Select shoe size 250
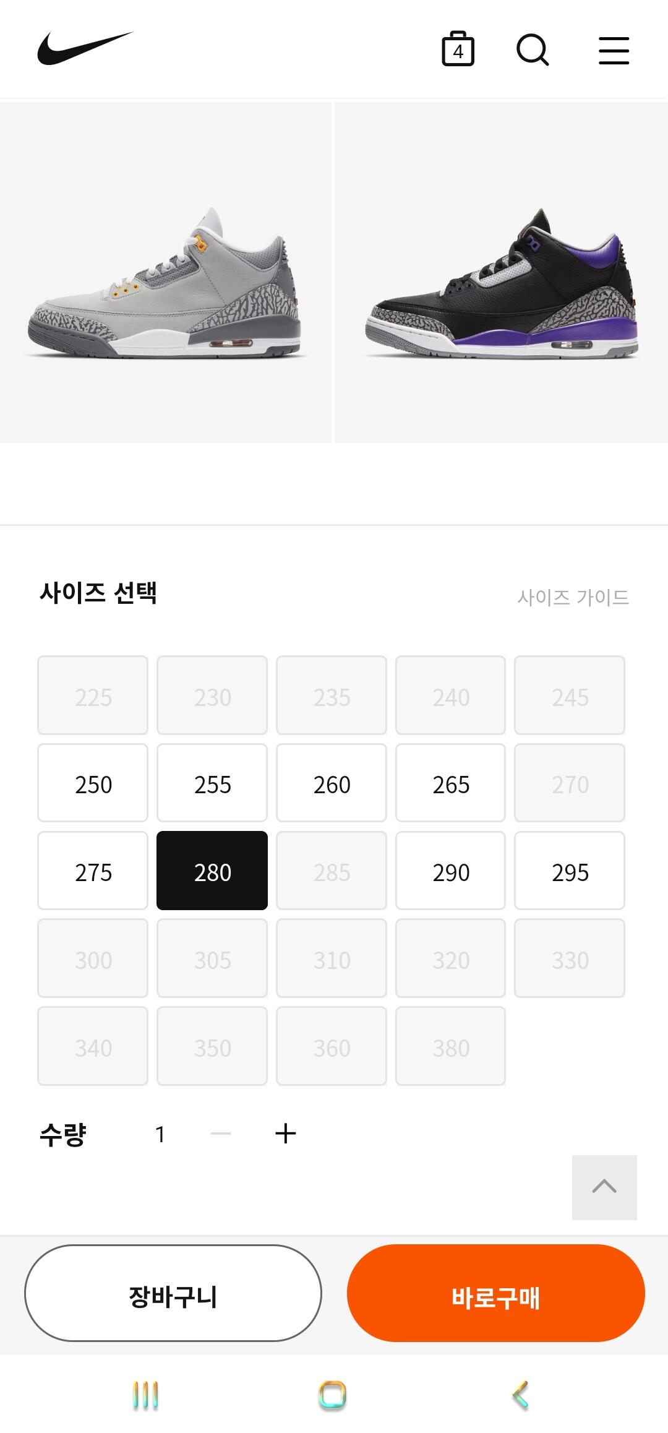The width and height of the screenshot is (668, 1433). point(93,783)
